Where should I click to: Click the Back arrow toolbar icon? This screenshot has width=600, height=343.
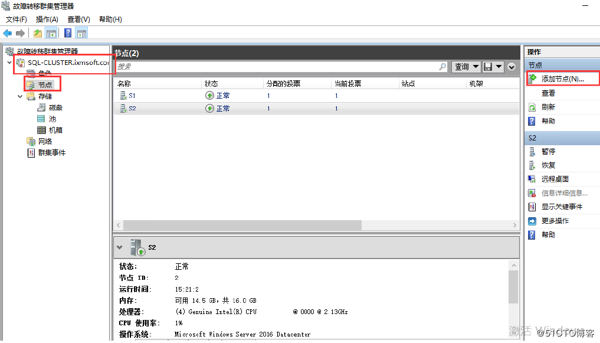[x=7, y=33]
